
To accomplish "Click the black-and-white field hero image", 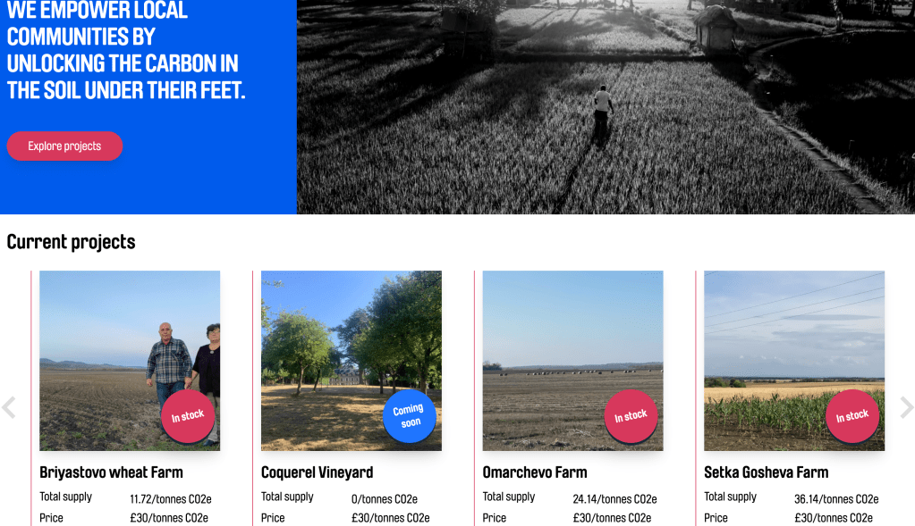I will [x=606, y=106].
